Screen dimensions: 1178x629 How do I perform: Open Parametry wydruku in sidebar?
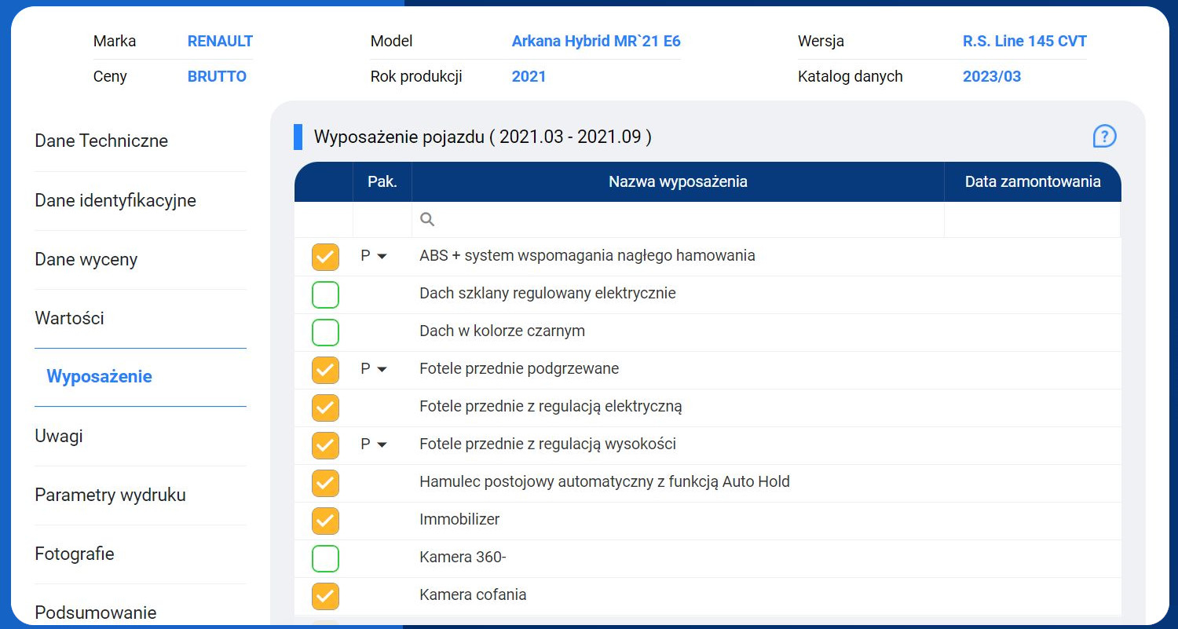110,496
